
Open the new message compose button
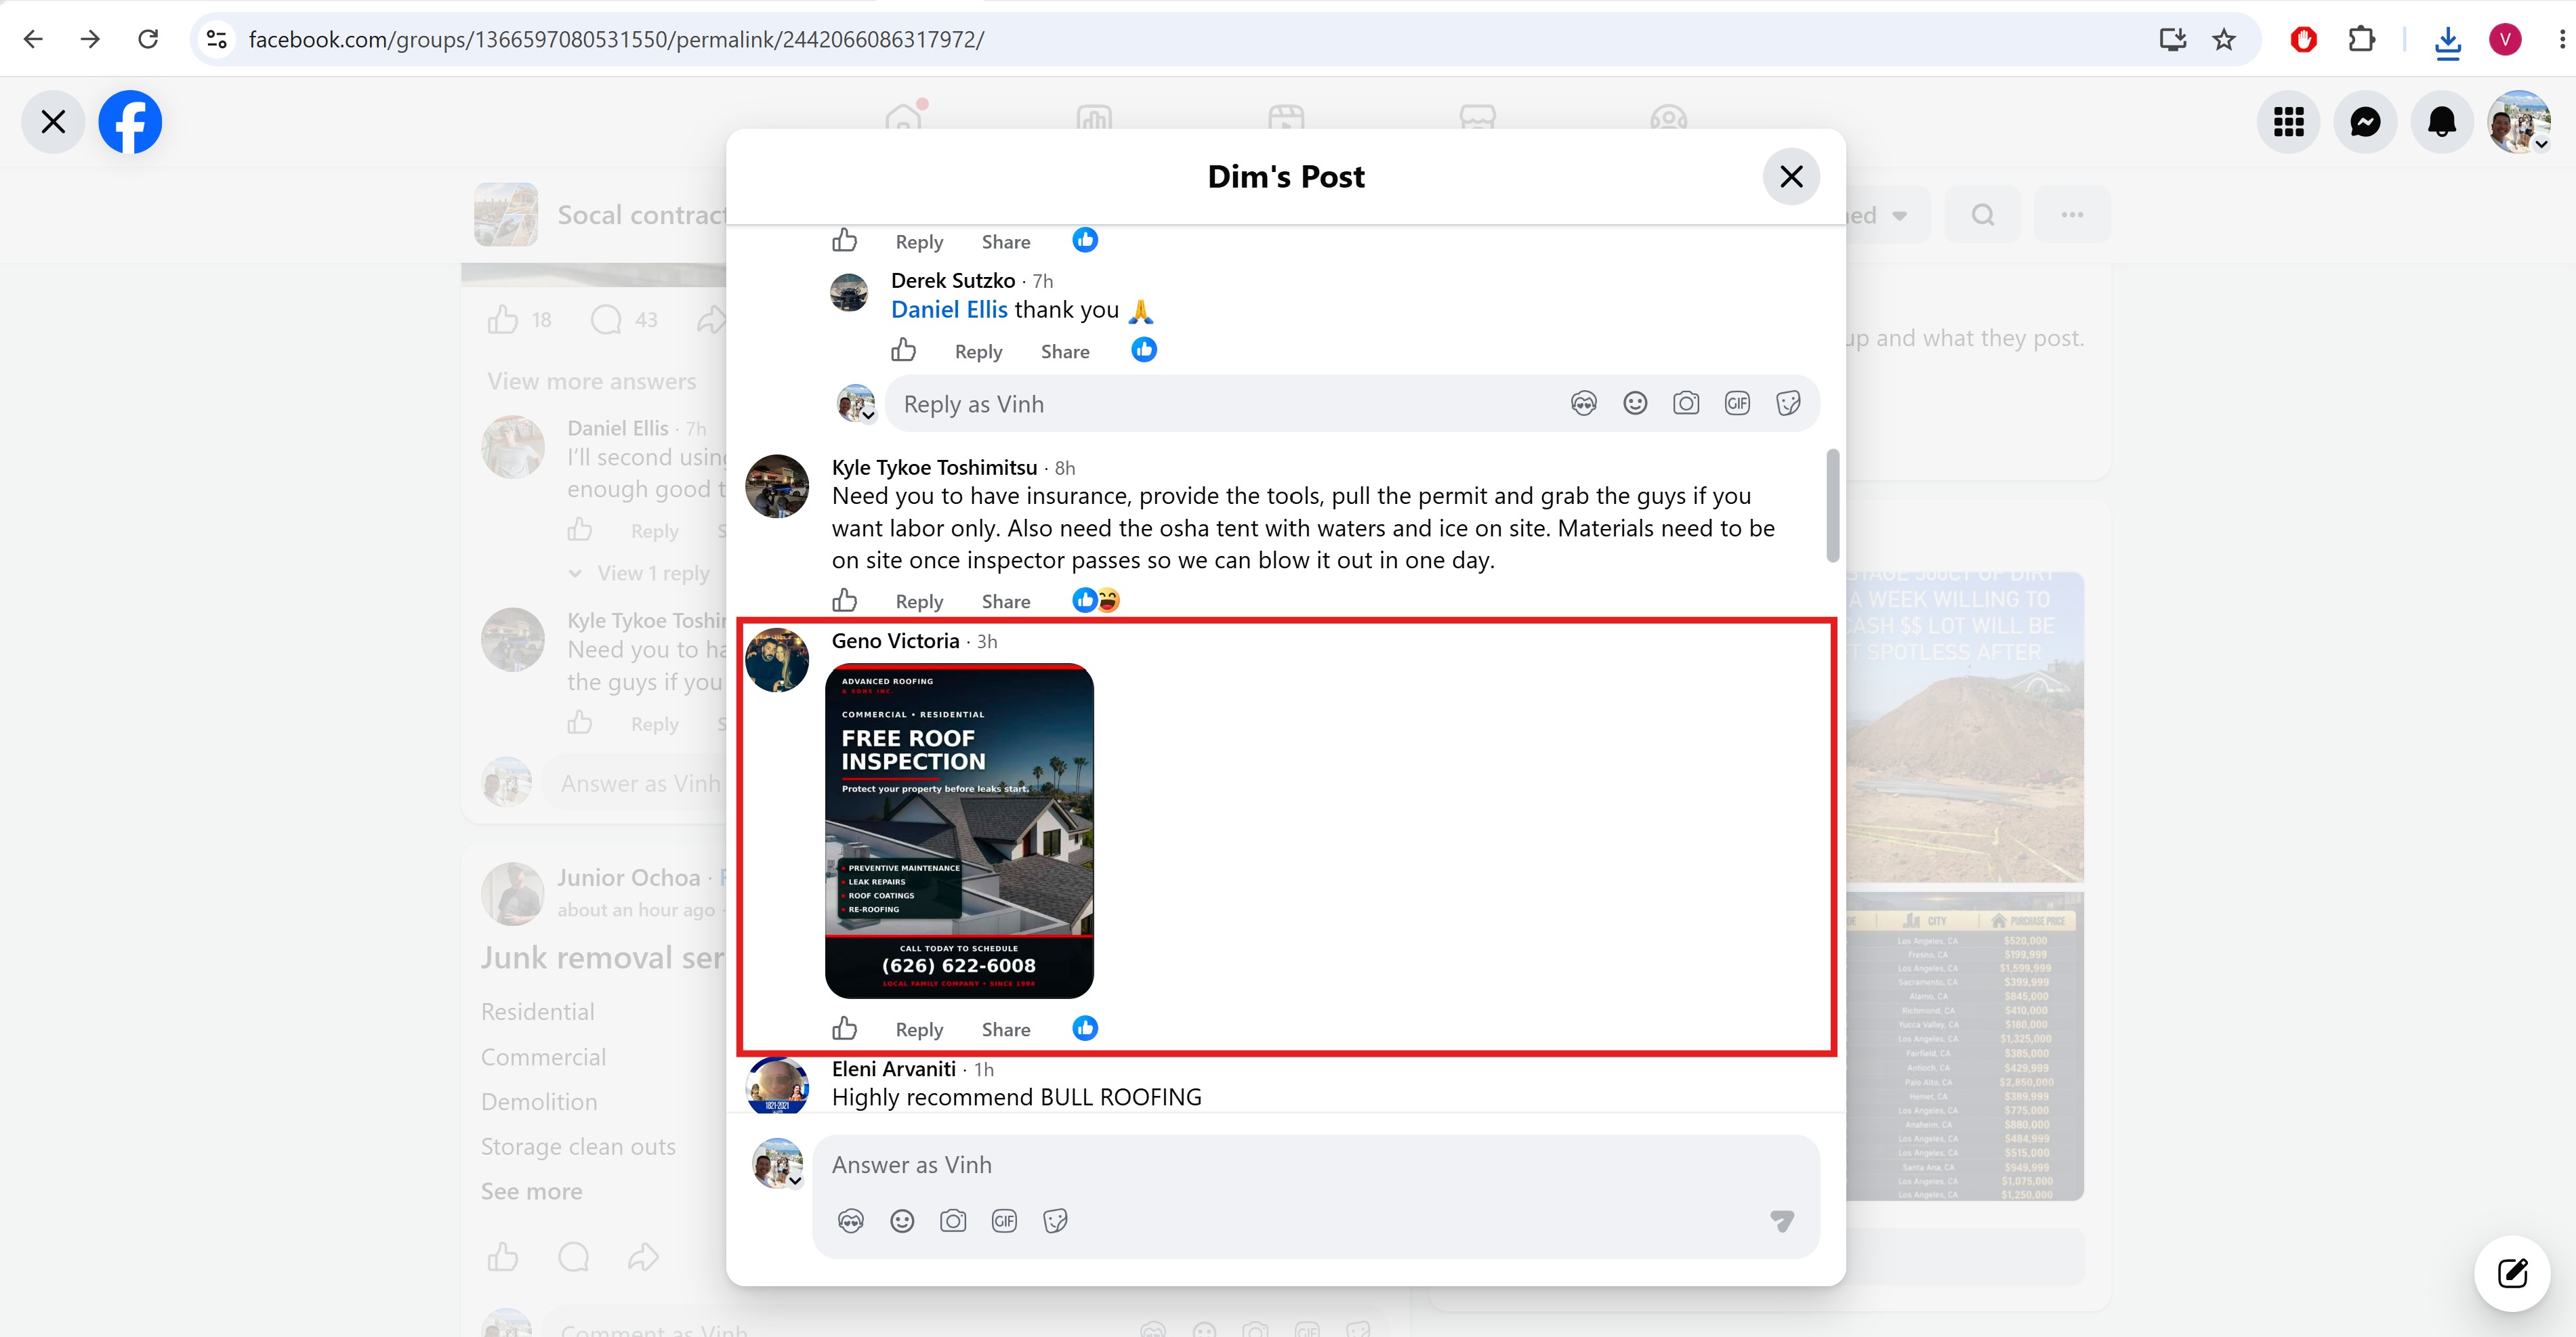point(2512,1273)
